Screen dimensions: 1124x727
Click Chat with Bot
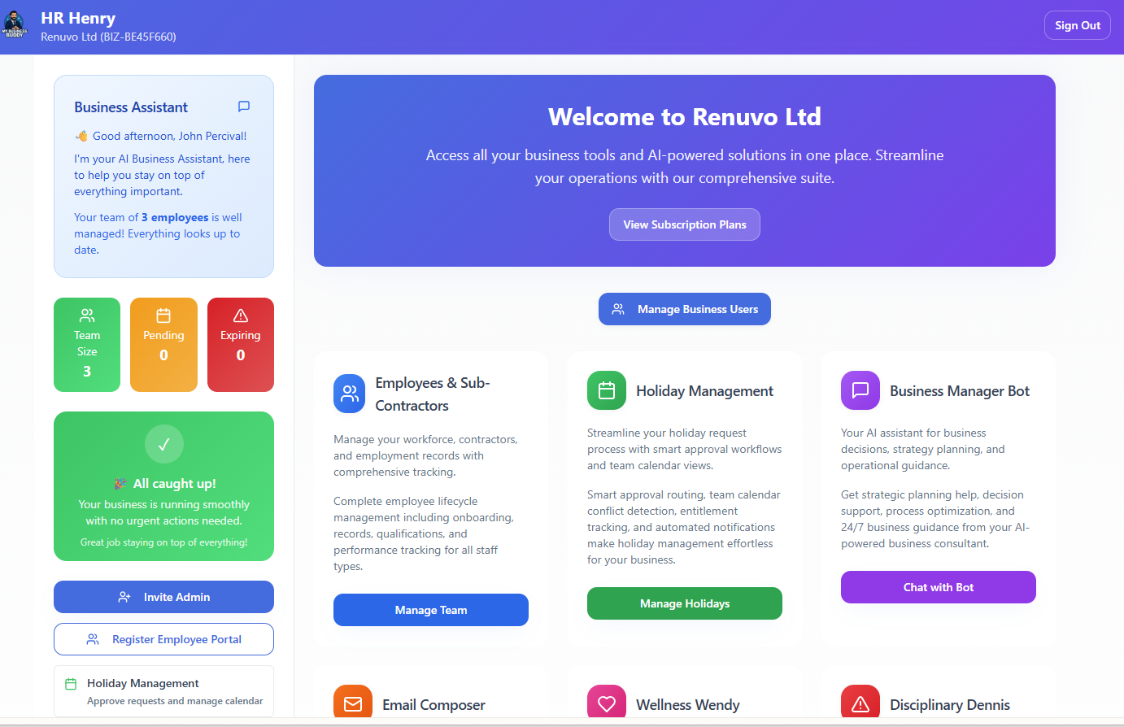click(x=938, y=586)
